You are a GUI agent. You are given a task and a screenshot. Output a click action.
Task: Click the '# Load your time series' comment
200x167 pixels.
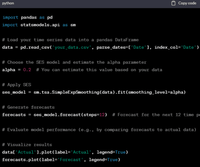70,40
